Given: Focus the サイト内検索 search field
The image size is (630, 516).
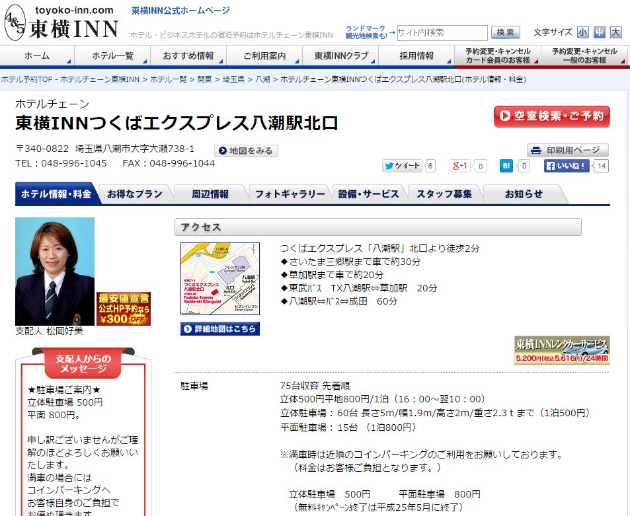Looking at the screenshot, I should pyautogui.click(x=442, y=32).
